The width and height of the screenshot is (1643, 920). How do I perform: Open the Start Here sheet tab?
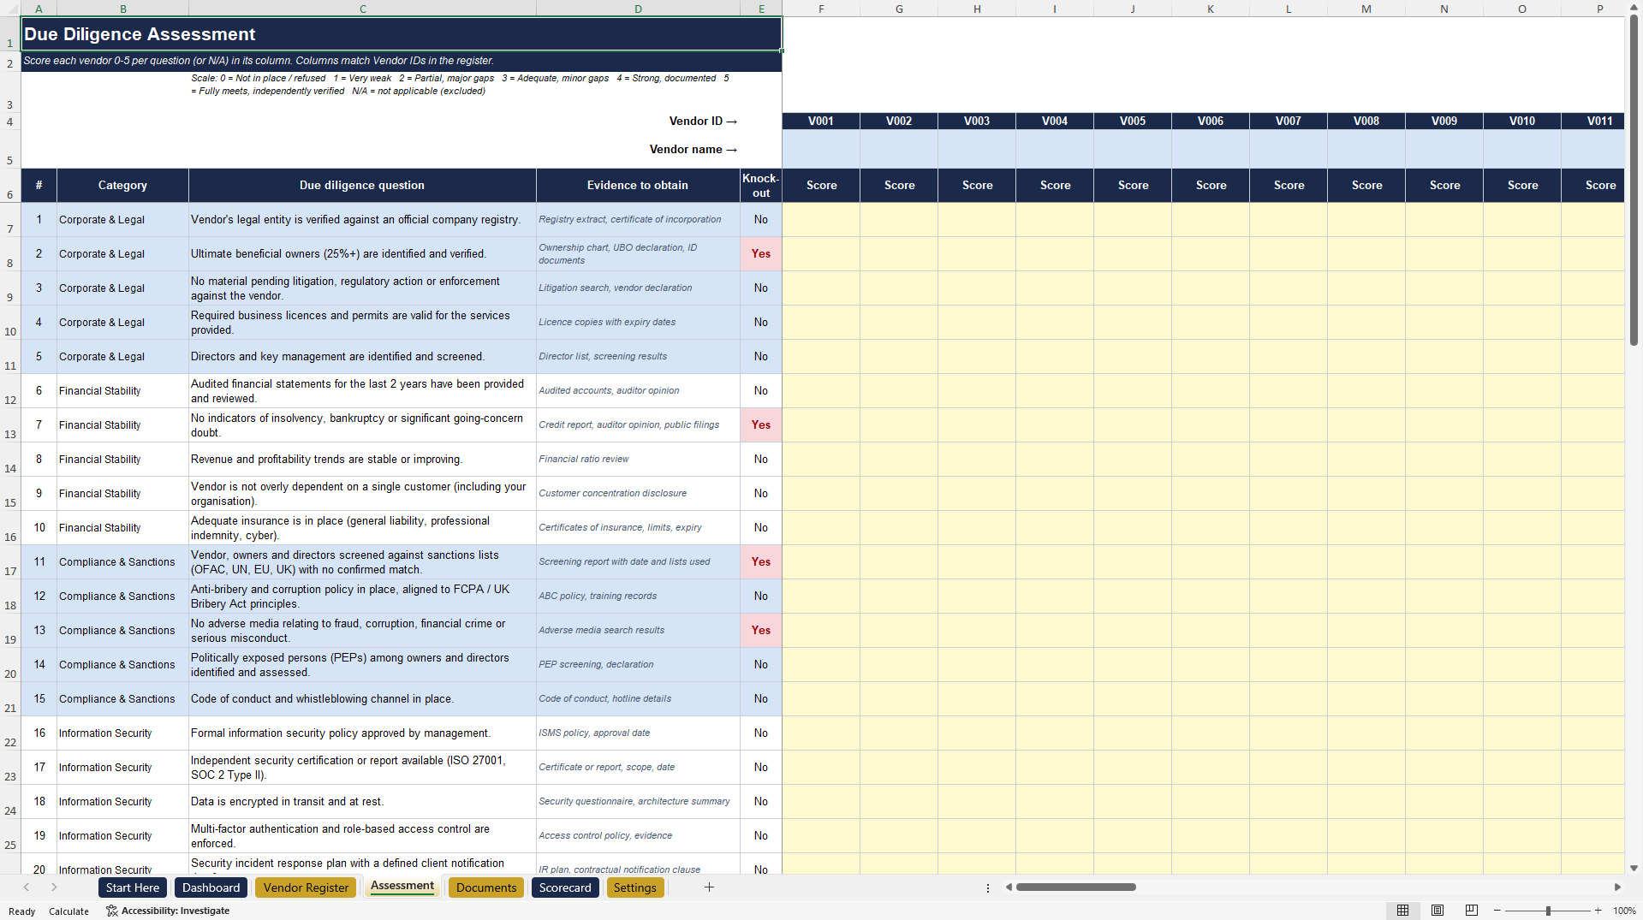click(x=133, y=887)
